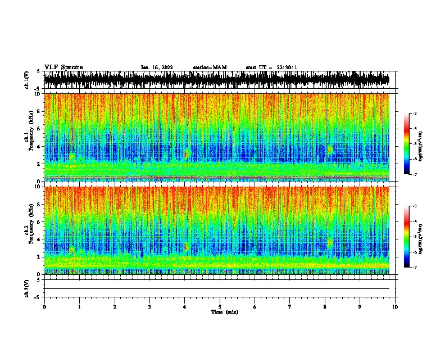Screen dimensions: 445x344
Task: Click time axis tick label "1"
Action: 79,307
